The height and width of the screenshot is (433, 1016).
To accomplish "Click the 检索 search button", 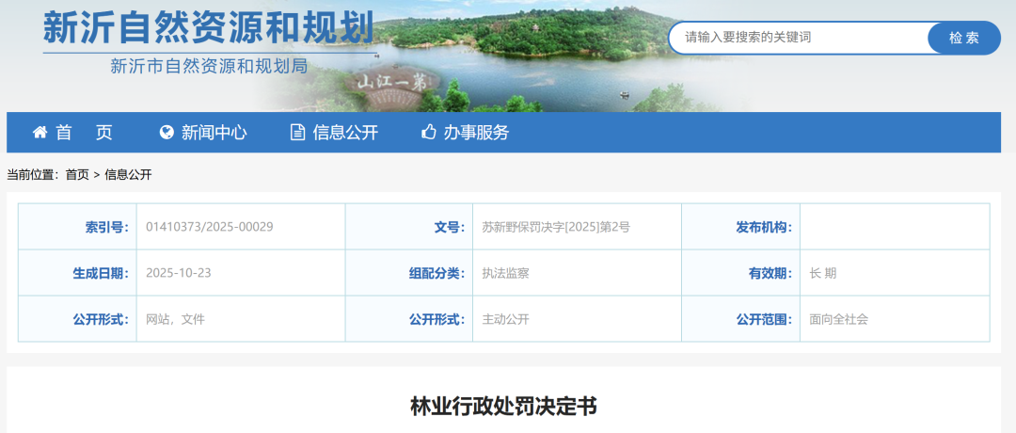I will 964,38.
